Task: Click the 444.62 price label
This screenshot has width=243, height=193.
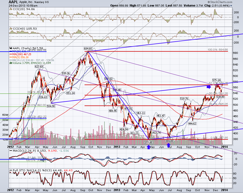Action: [192, 123]
